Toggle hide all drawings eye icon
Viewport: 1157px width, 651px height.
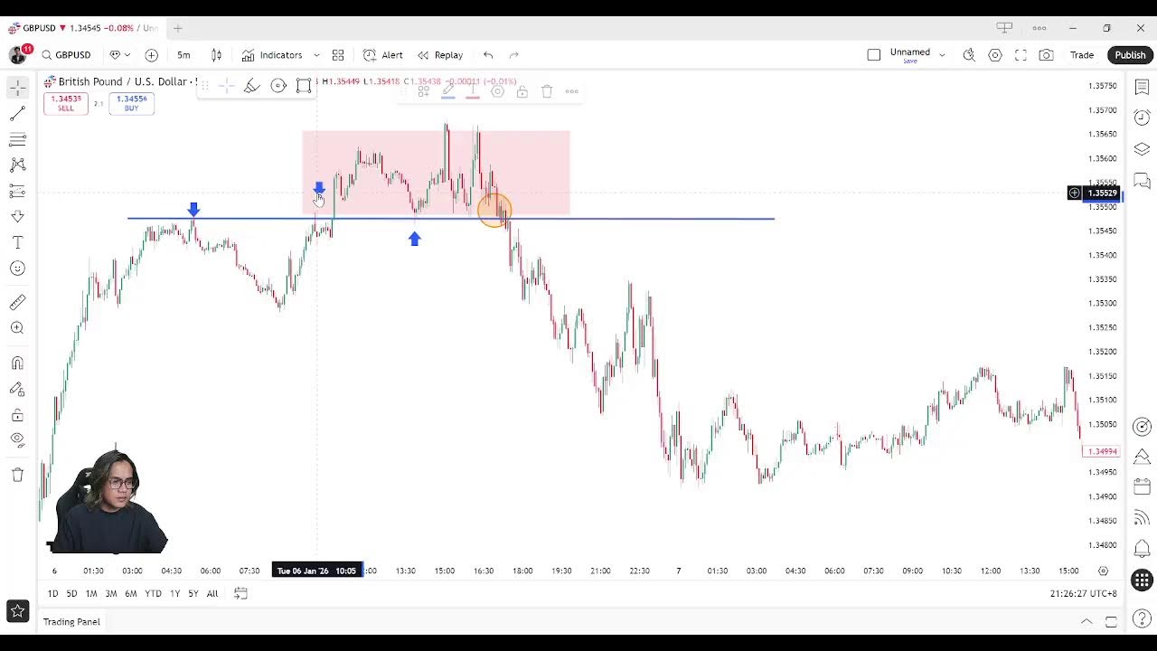(x=17, y=440)
